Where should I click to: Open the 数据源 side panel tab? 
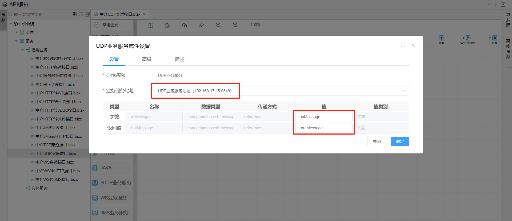coord(508,20)
